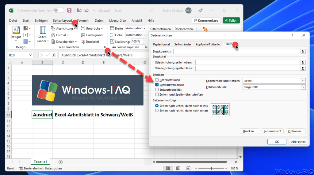Open the Formeln ribbon tab
Image resolution: width=314 pixels, height=175 pixels.
pos(83,20)
